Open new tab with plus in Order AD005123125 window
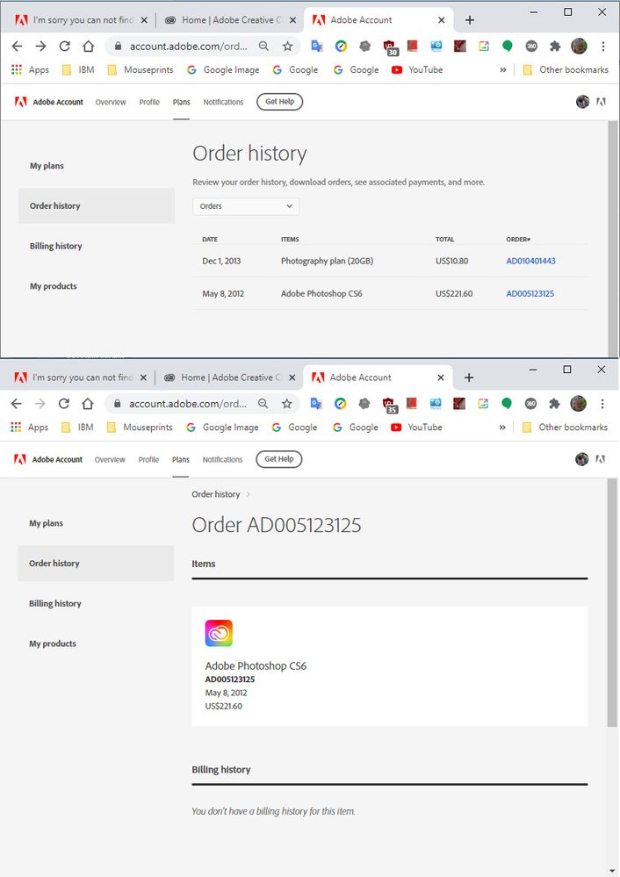This screenshot has height=877, width=620. [x=469, y=377]
